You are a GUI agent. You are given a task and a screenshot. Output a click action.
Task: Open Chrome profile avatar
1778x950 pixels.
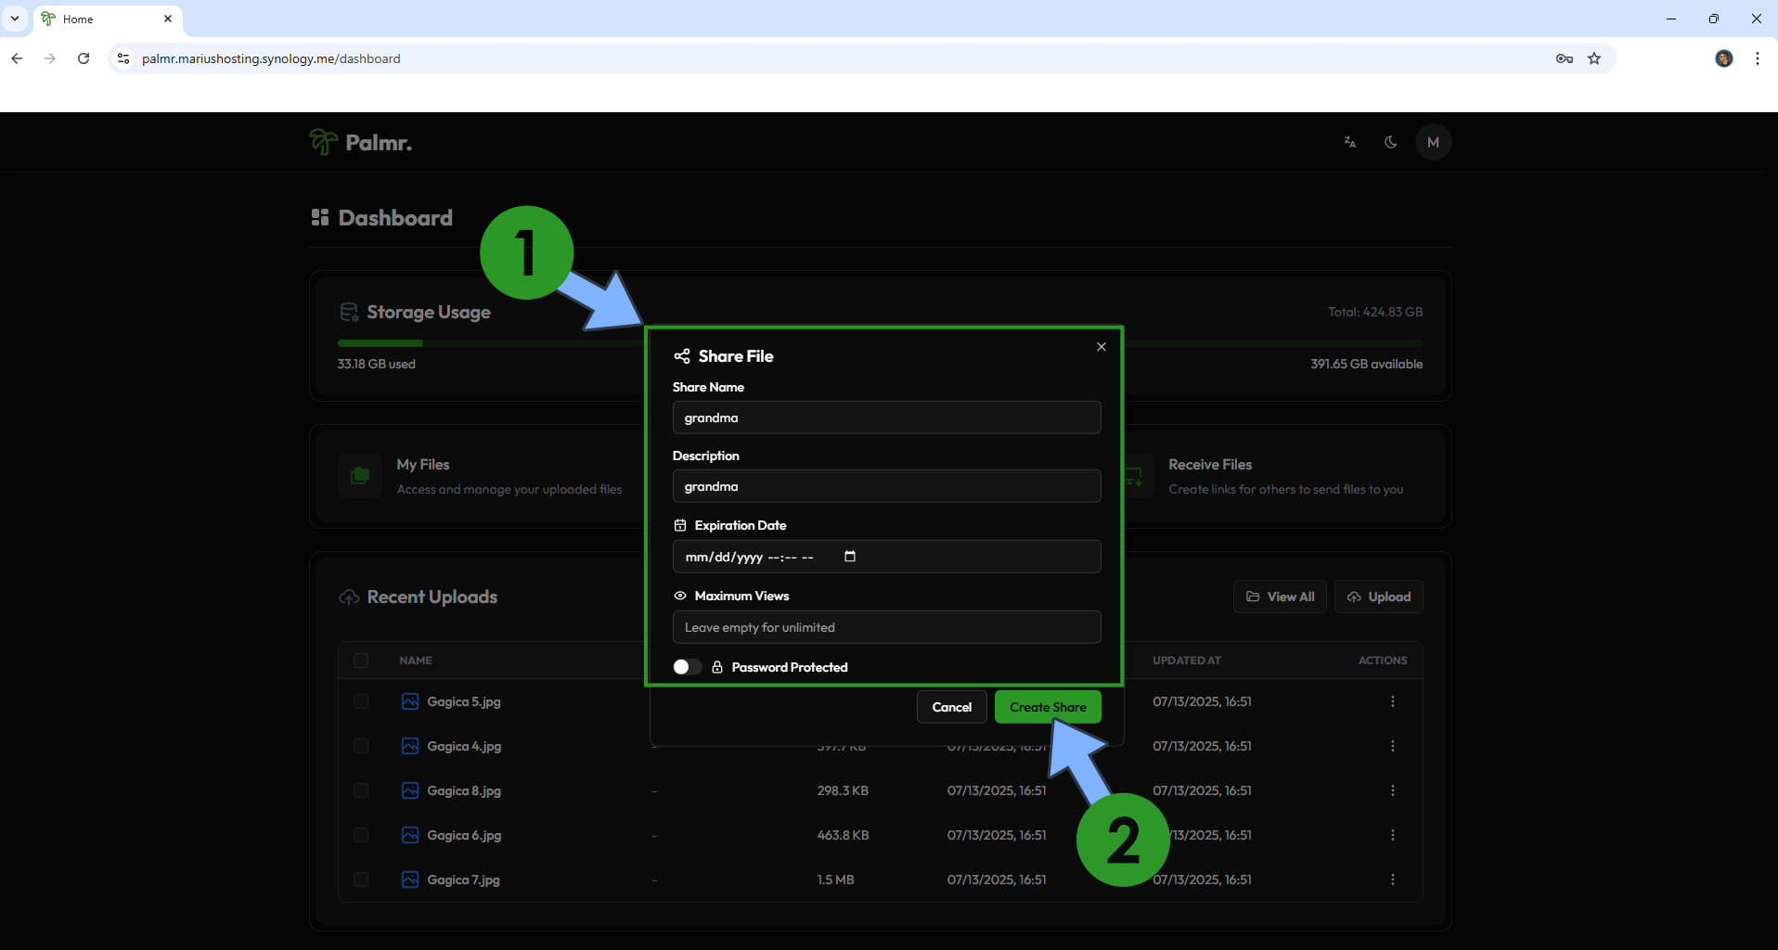(x=1724, y=58)
